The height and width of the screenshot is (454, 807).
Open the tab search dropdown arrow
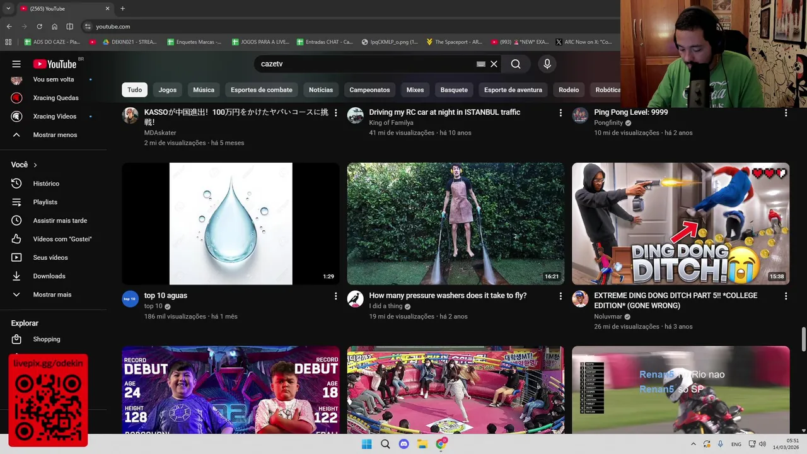(8, 9)
